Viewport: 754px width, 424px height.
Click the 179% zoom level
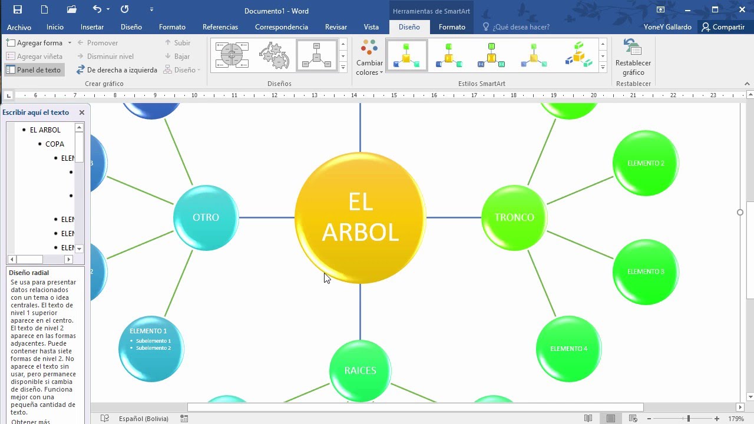point(736,419)
